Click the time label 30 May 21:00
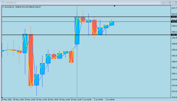This screenshot has height=102, width=177. (x=65, y=100)
